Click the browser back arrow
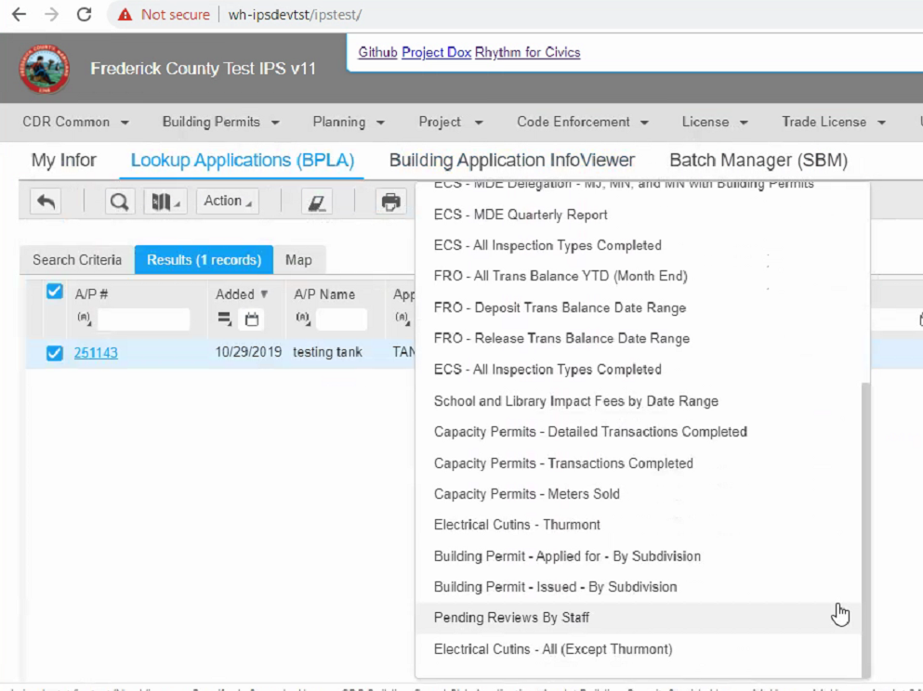 tap(19, 15)
